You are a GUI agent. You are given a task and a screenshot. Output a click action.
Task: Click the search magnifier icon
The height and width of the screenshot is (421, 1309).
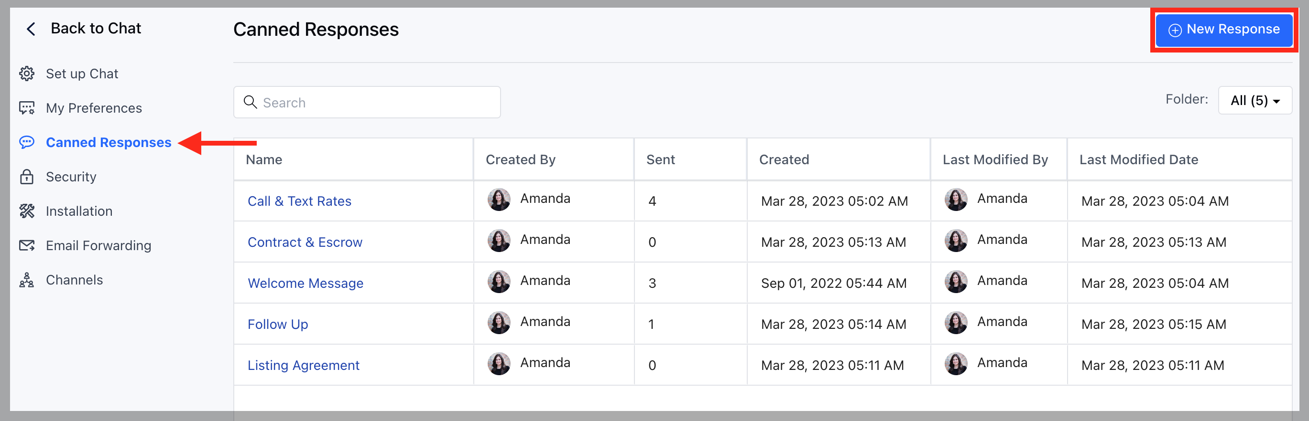click(250, 102)
